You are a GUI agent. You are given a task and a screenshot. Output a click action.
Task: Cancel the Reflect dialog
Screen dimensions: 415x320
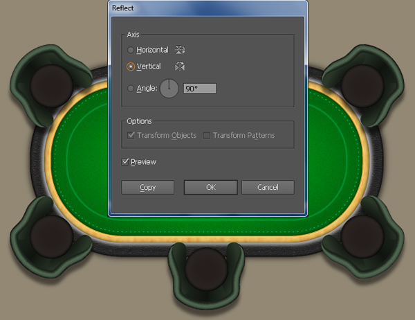[268, 188]
